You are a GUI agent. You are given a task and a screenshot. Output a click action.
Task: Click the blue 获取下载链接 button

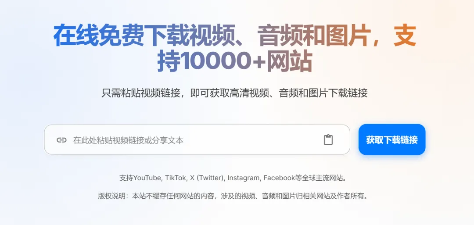coord(392,139)
